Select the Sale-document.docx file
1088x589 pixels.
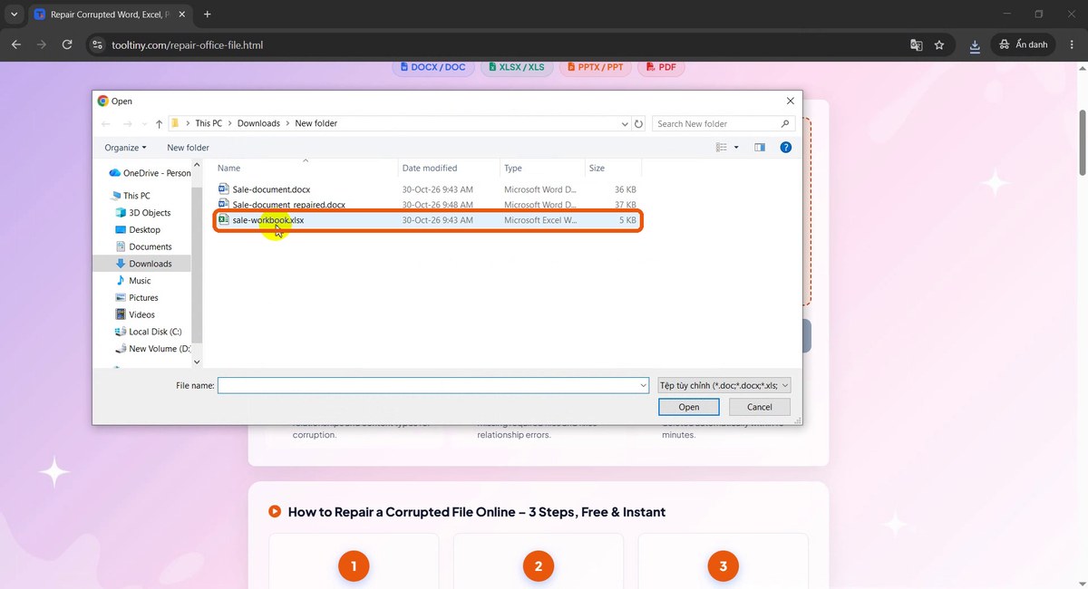pyautogui.click(x=428, y=189)
